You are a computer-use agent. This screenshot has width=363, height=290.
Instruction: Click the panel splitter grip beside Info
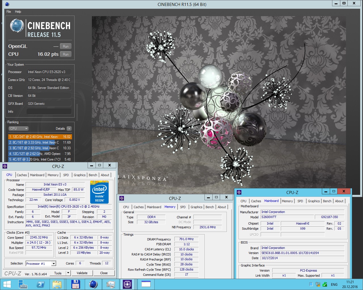tap(77, 112)
